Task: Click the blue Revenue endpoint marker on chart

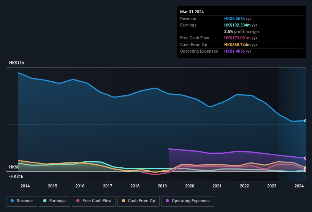Action: pyautogui.click(x=306, y=121)
